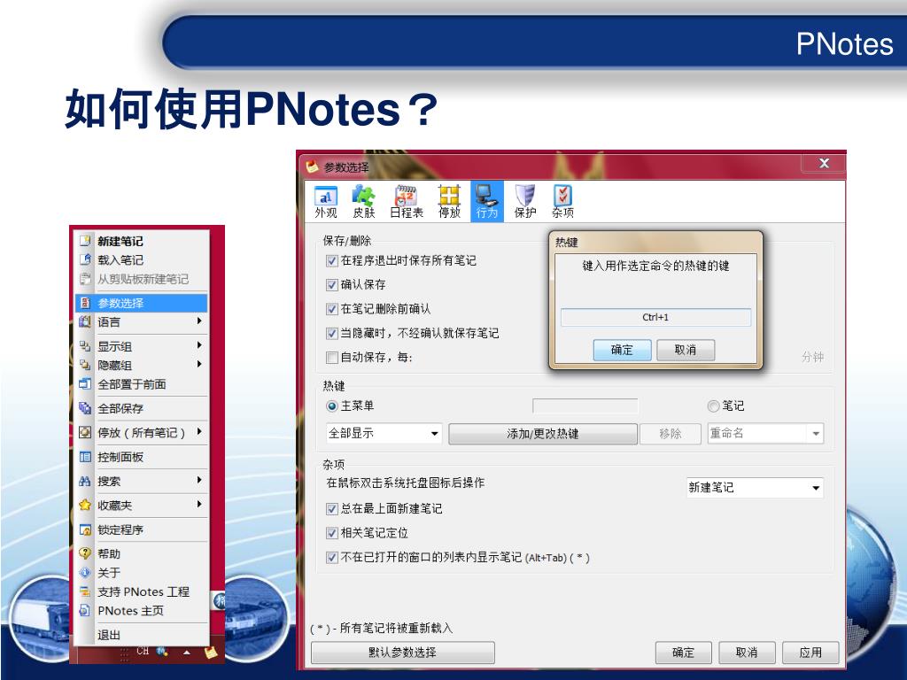Toggle 不在已打开的窗口的列表内显示笔记 checkbox
Viewport: 907px width, 680px height.
coord(331,558)
